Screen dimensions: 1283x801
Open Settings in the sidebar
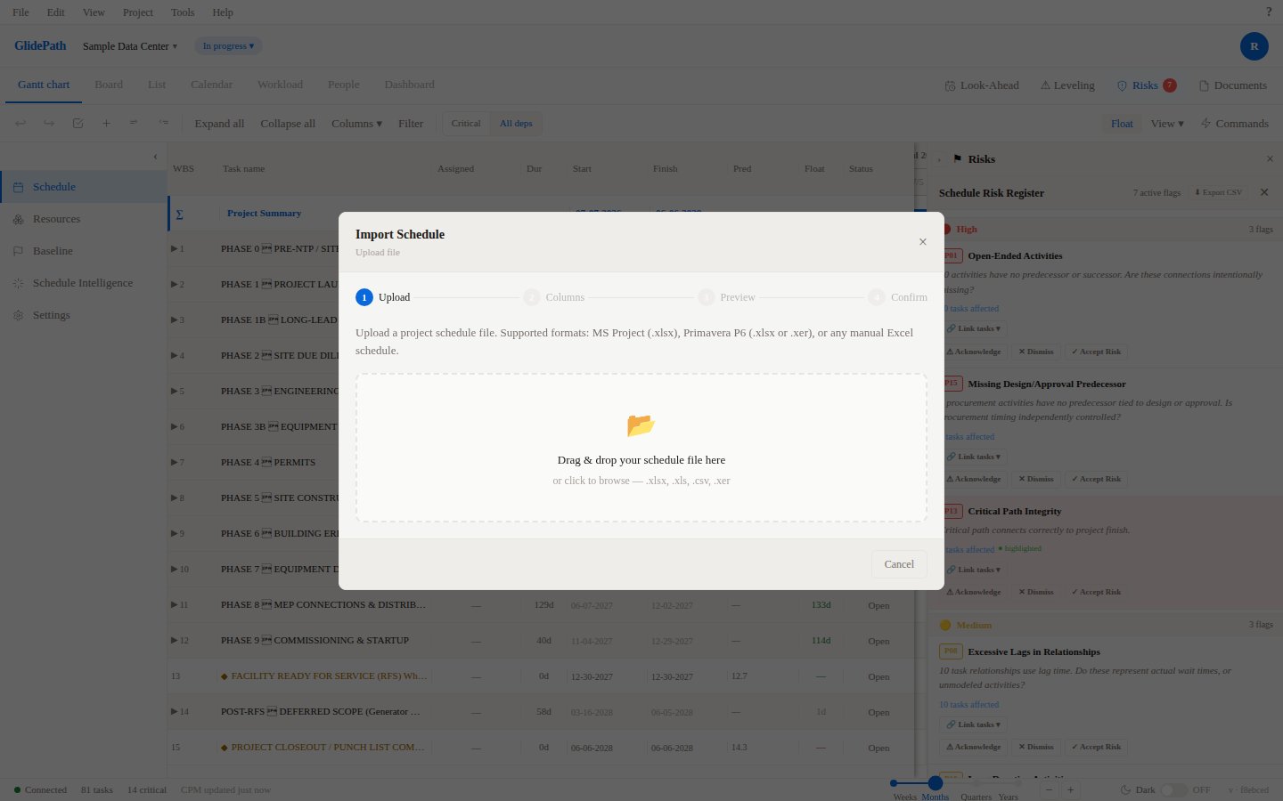click(x=84, y=315)
